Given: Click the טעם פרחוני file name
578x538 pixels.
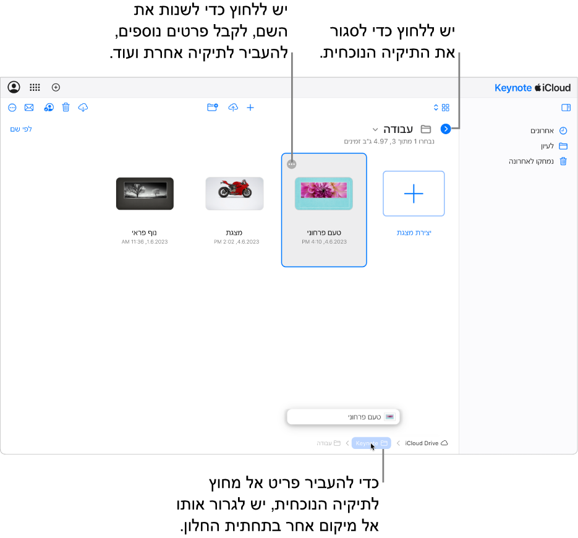Looking at the screenshot, I should coord(324,233).
